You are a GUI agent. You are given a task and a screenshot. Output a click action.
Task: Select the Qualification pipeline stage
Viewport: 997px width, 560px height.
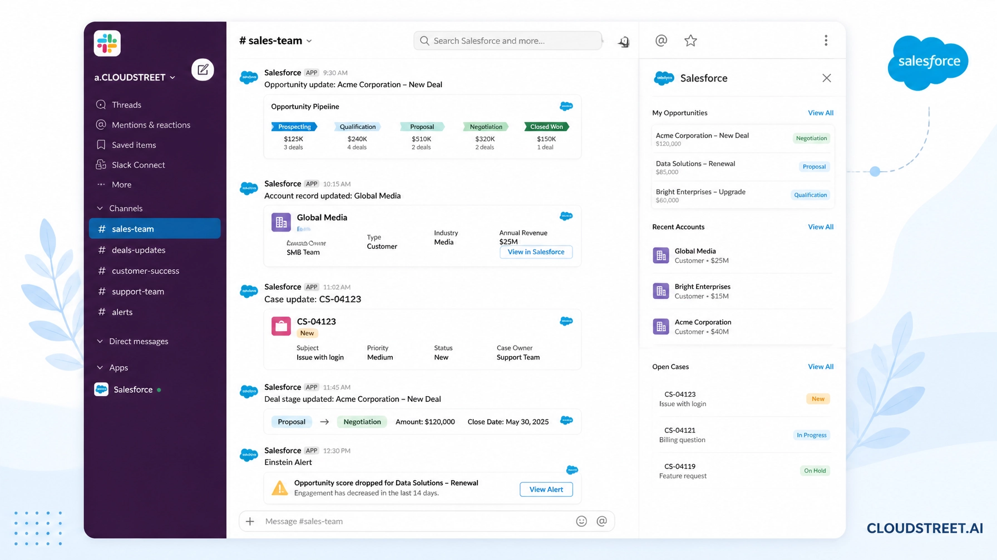click(357, 127)
